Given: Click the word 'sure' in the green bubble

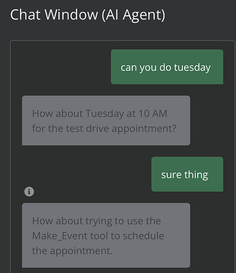Looking at the screenshot, I should pyautogui.click(x=172, y=175).
